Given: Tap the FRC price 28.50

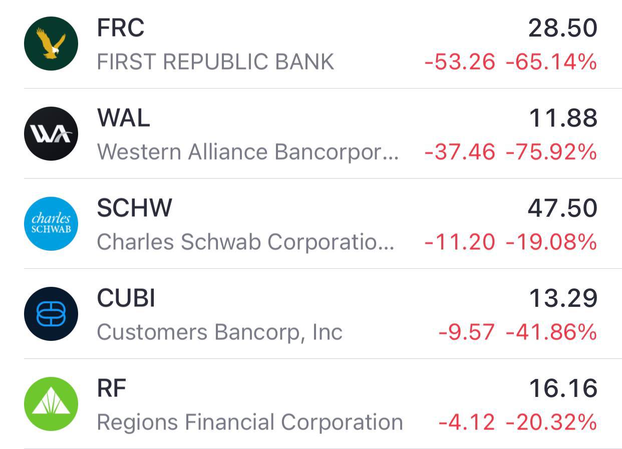Looking at the screenshot, I should (563, 28).
